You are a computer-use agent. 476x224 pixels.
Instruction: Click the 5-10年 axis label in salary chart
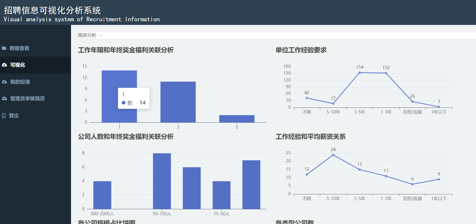coord(333,199)
